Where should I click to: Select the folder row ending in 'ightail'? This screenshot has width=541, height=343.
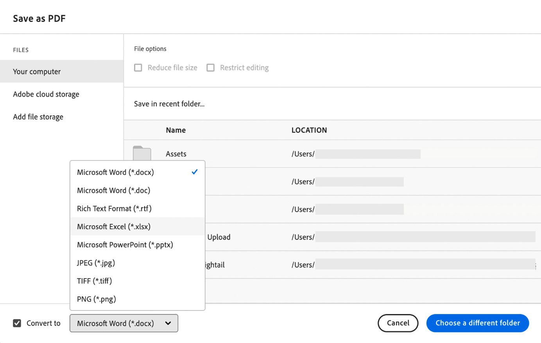click(373, 265)
